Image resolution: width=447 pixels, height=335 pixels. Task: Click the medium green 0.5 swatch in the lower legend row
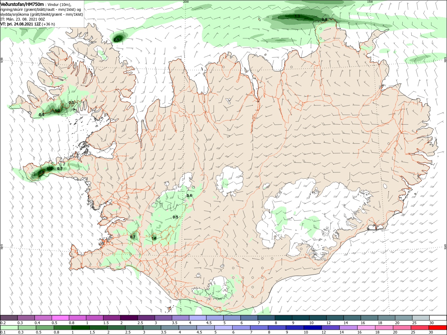tap(45, 327)
